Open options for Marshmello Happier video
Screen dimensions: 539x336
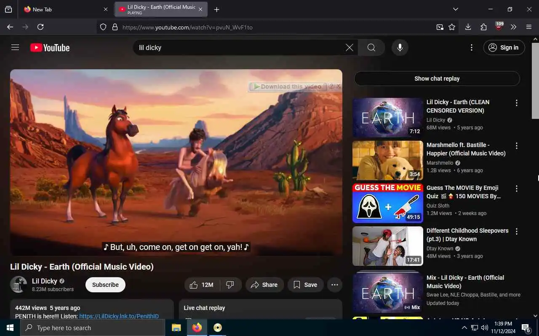517,146
